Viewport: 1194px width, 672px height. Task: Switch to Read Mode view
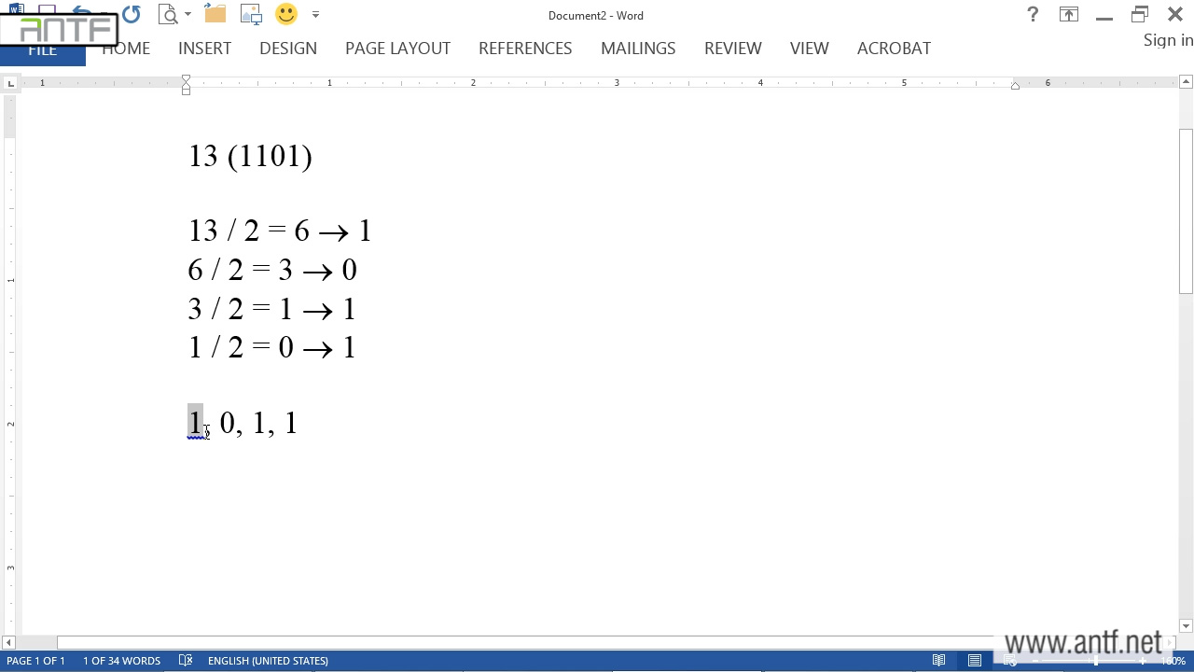click(939, 661)
